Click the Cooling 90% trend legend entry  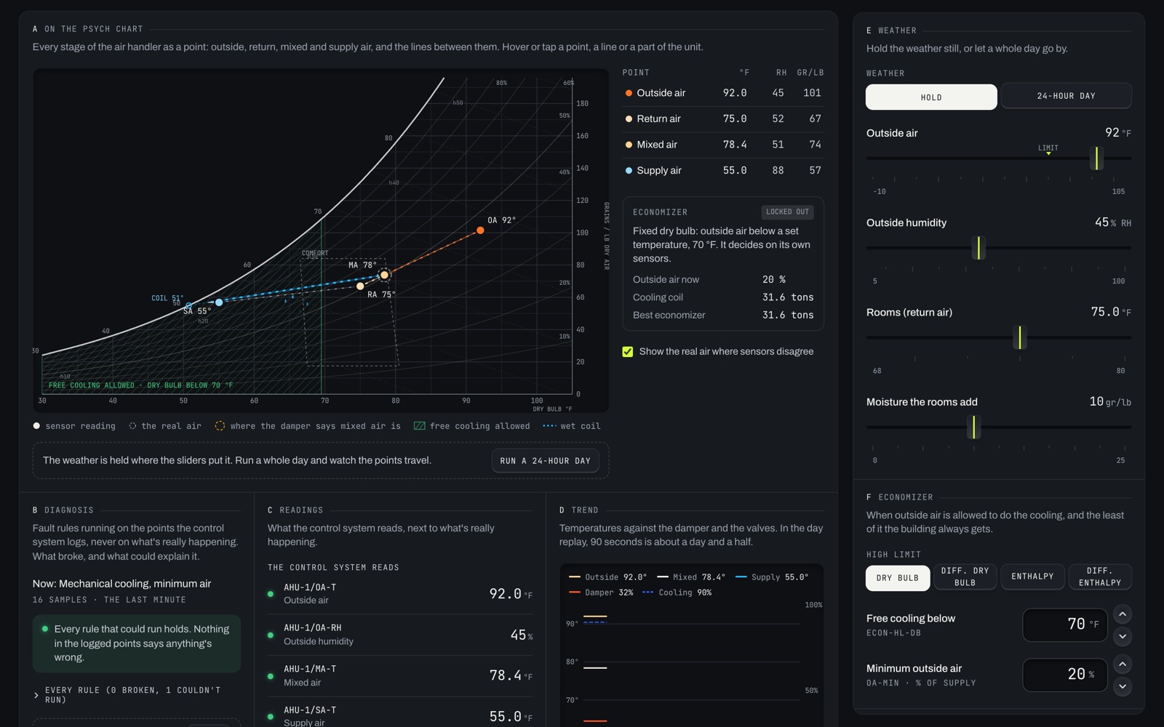677,593
